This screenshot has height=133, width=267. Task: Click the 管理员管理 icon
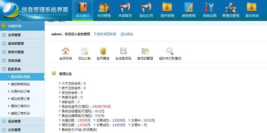231,7
